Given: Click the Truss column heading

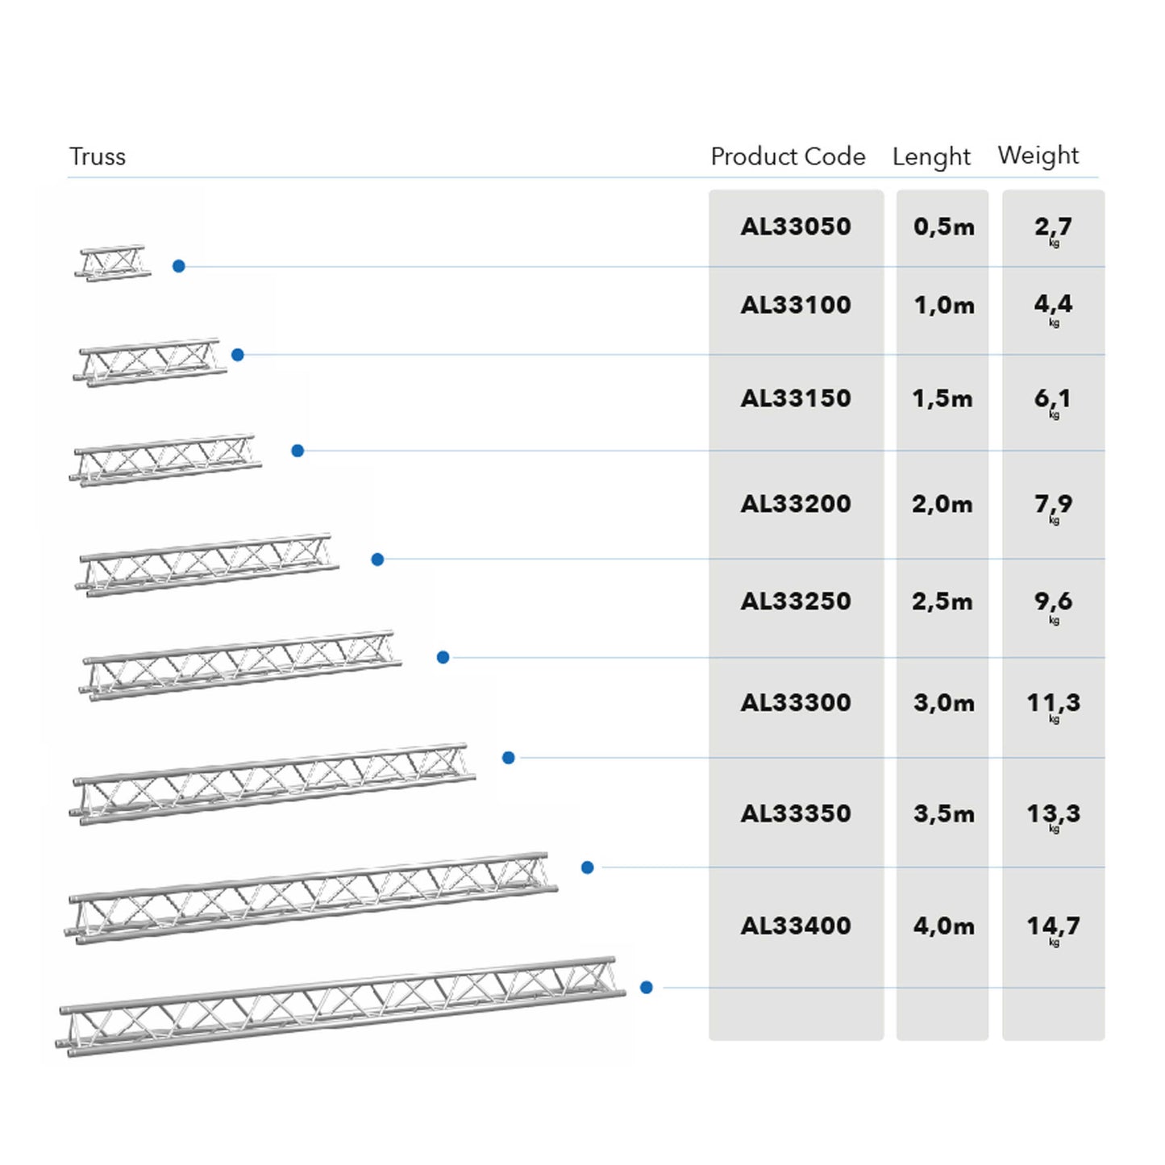Looking at the screenshot, I should [98, 156].
